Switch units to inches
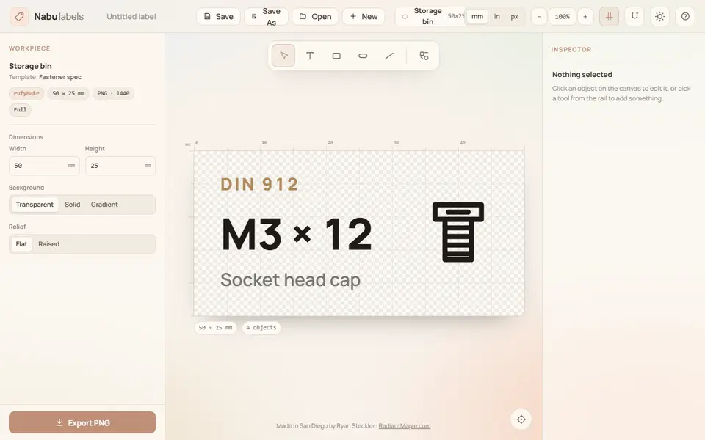This screenshot has width=705, height=440. (x=497, y=17)
